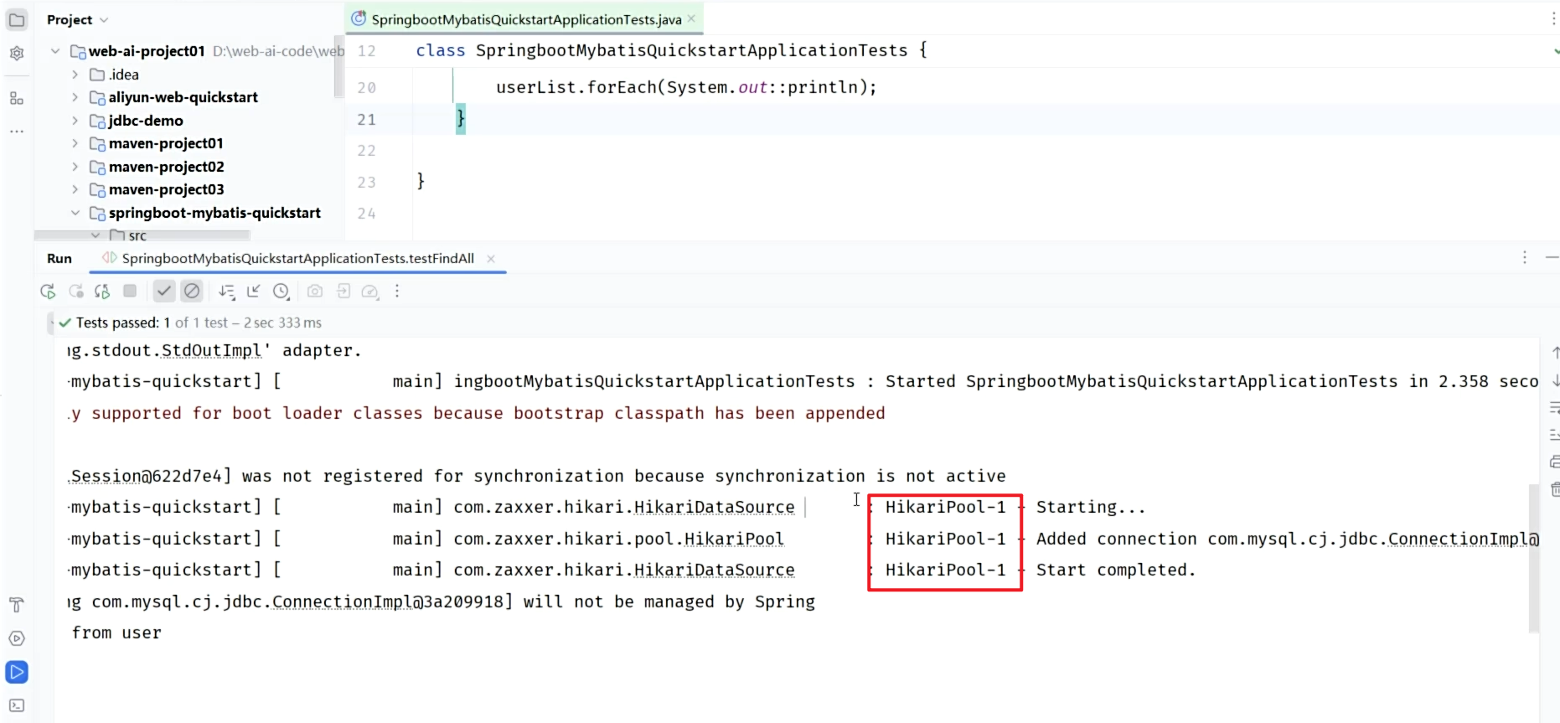Click HikariDataSource link in Start completed line

pyautogui.click(x=714, y=570)
